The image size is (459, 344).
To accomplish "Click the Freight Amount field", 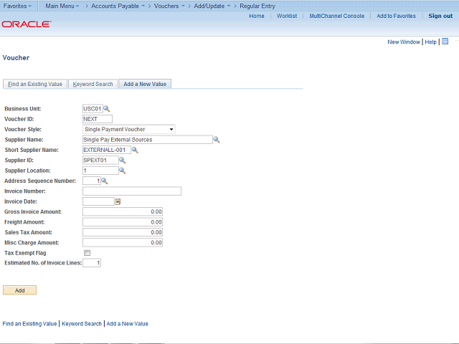I will coord(123,222).
